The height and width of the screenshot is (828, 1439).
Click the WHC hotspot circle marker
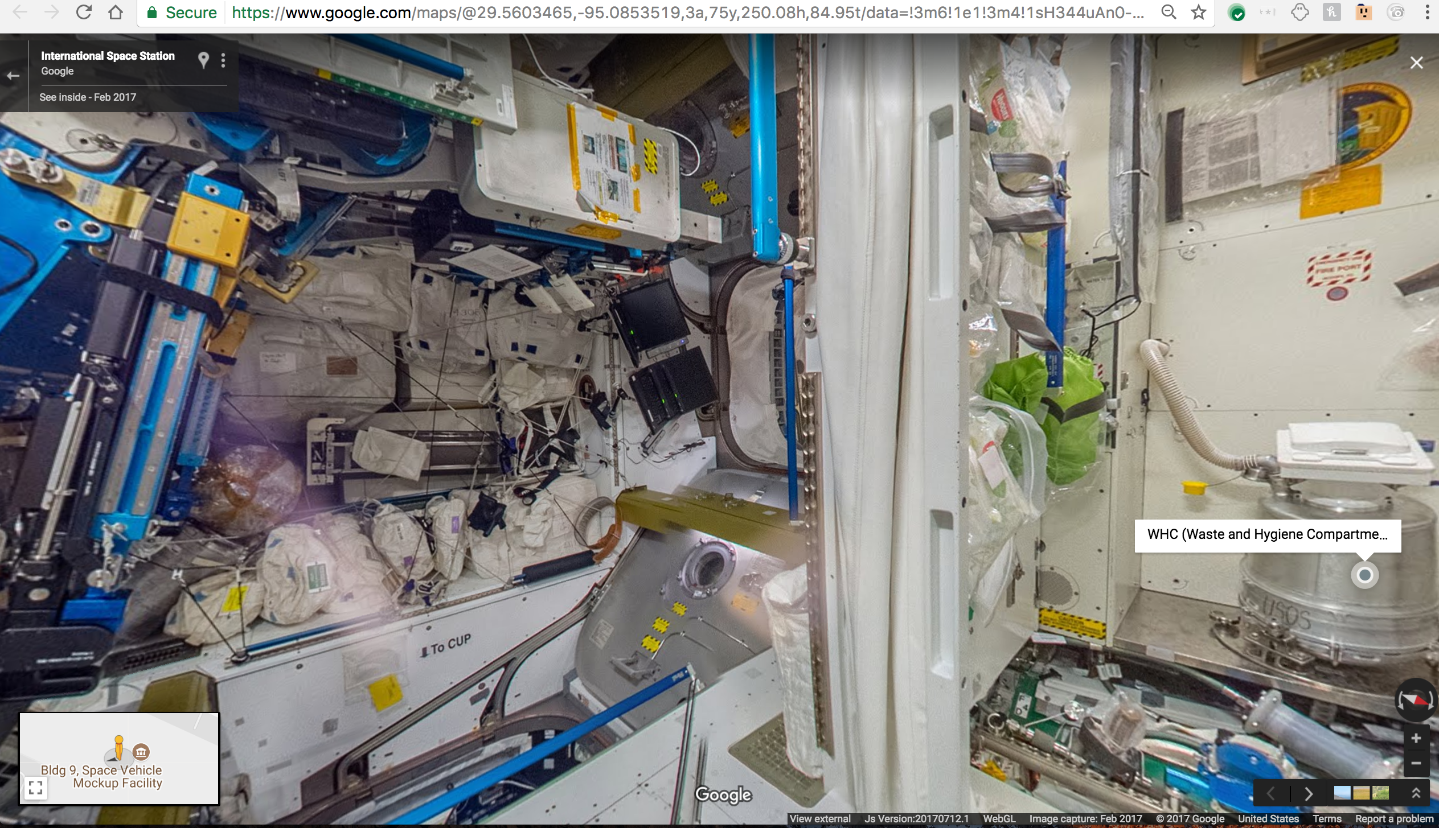click(1364, 575)
